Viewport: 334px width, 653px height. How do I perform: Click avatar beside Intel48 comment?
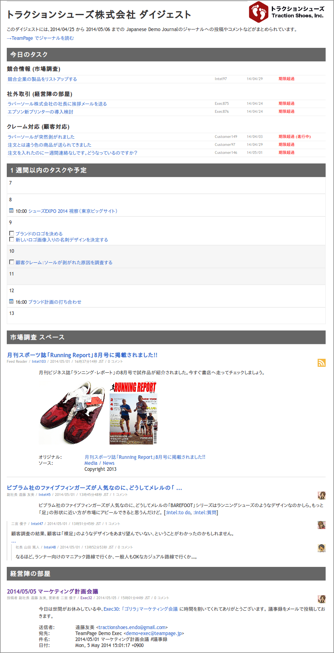click(x=321, y=548)
